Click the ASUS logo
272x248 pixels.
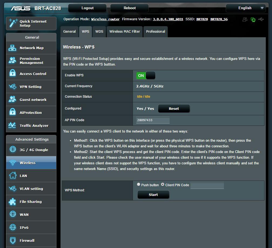(x=21, y=8)
